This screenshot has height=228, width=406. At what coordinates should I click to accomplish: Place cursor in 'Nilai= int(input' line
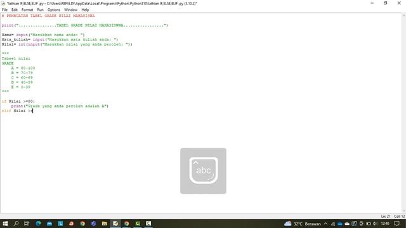(67, 44)
